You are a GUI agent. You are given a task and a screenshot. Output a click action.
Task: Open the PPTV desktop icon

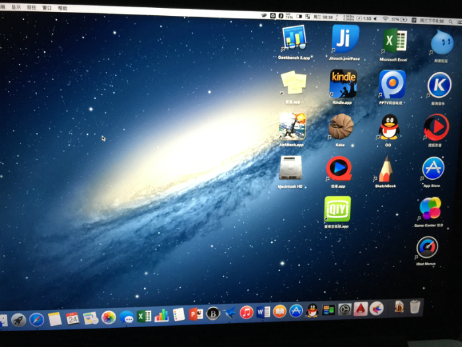point(392,84)
